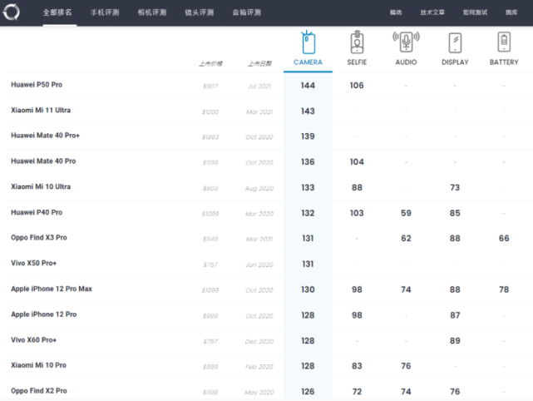Open the Oppo Find X3 Pro entry
Viewport: 533px width, 401px height.
pos(39,237)
